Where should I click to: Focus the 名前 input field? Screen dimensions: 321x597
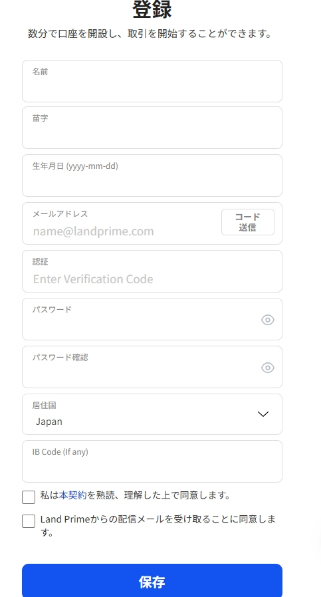(152, 81)
